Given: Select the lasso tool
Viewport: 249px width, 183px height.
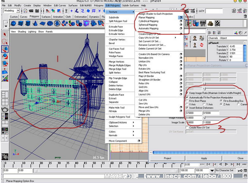Looking at the screenshot, I should click(5, 42).
